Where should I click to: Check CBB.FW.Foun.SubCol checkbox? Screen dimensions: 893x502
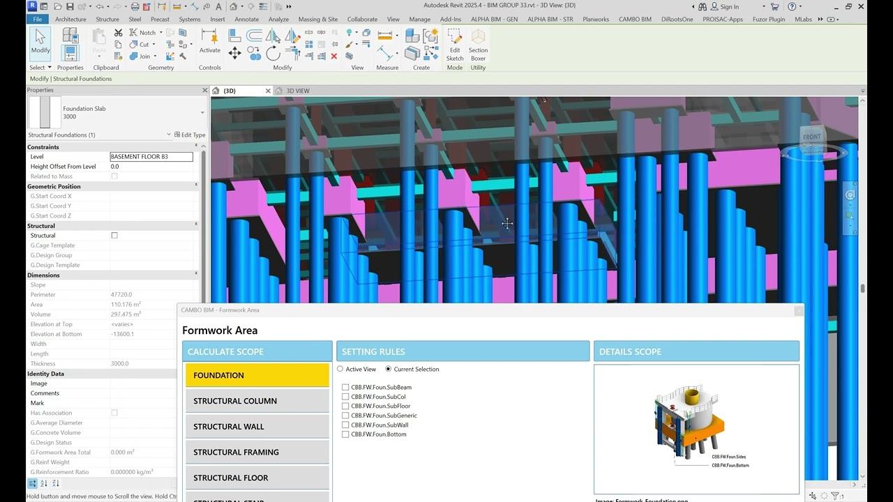(345, 397)
